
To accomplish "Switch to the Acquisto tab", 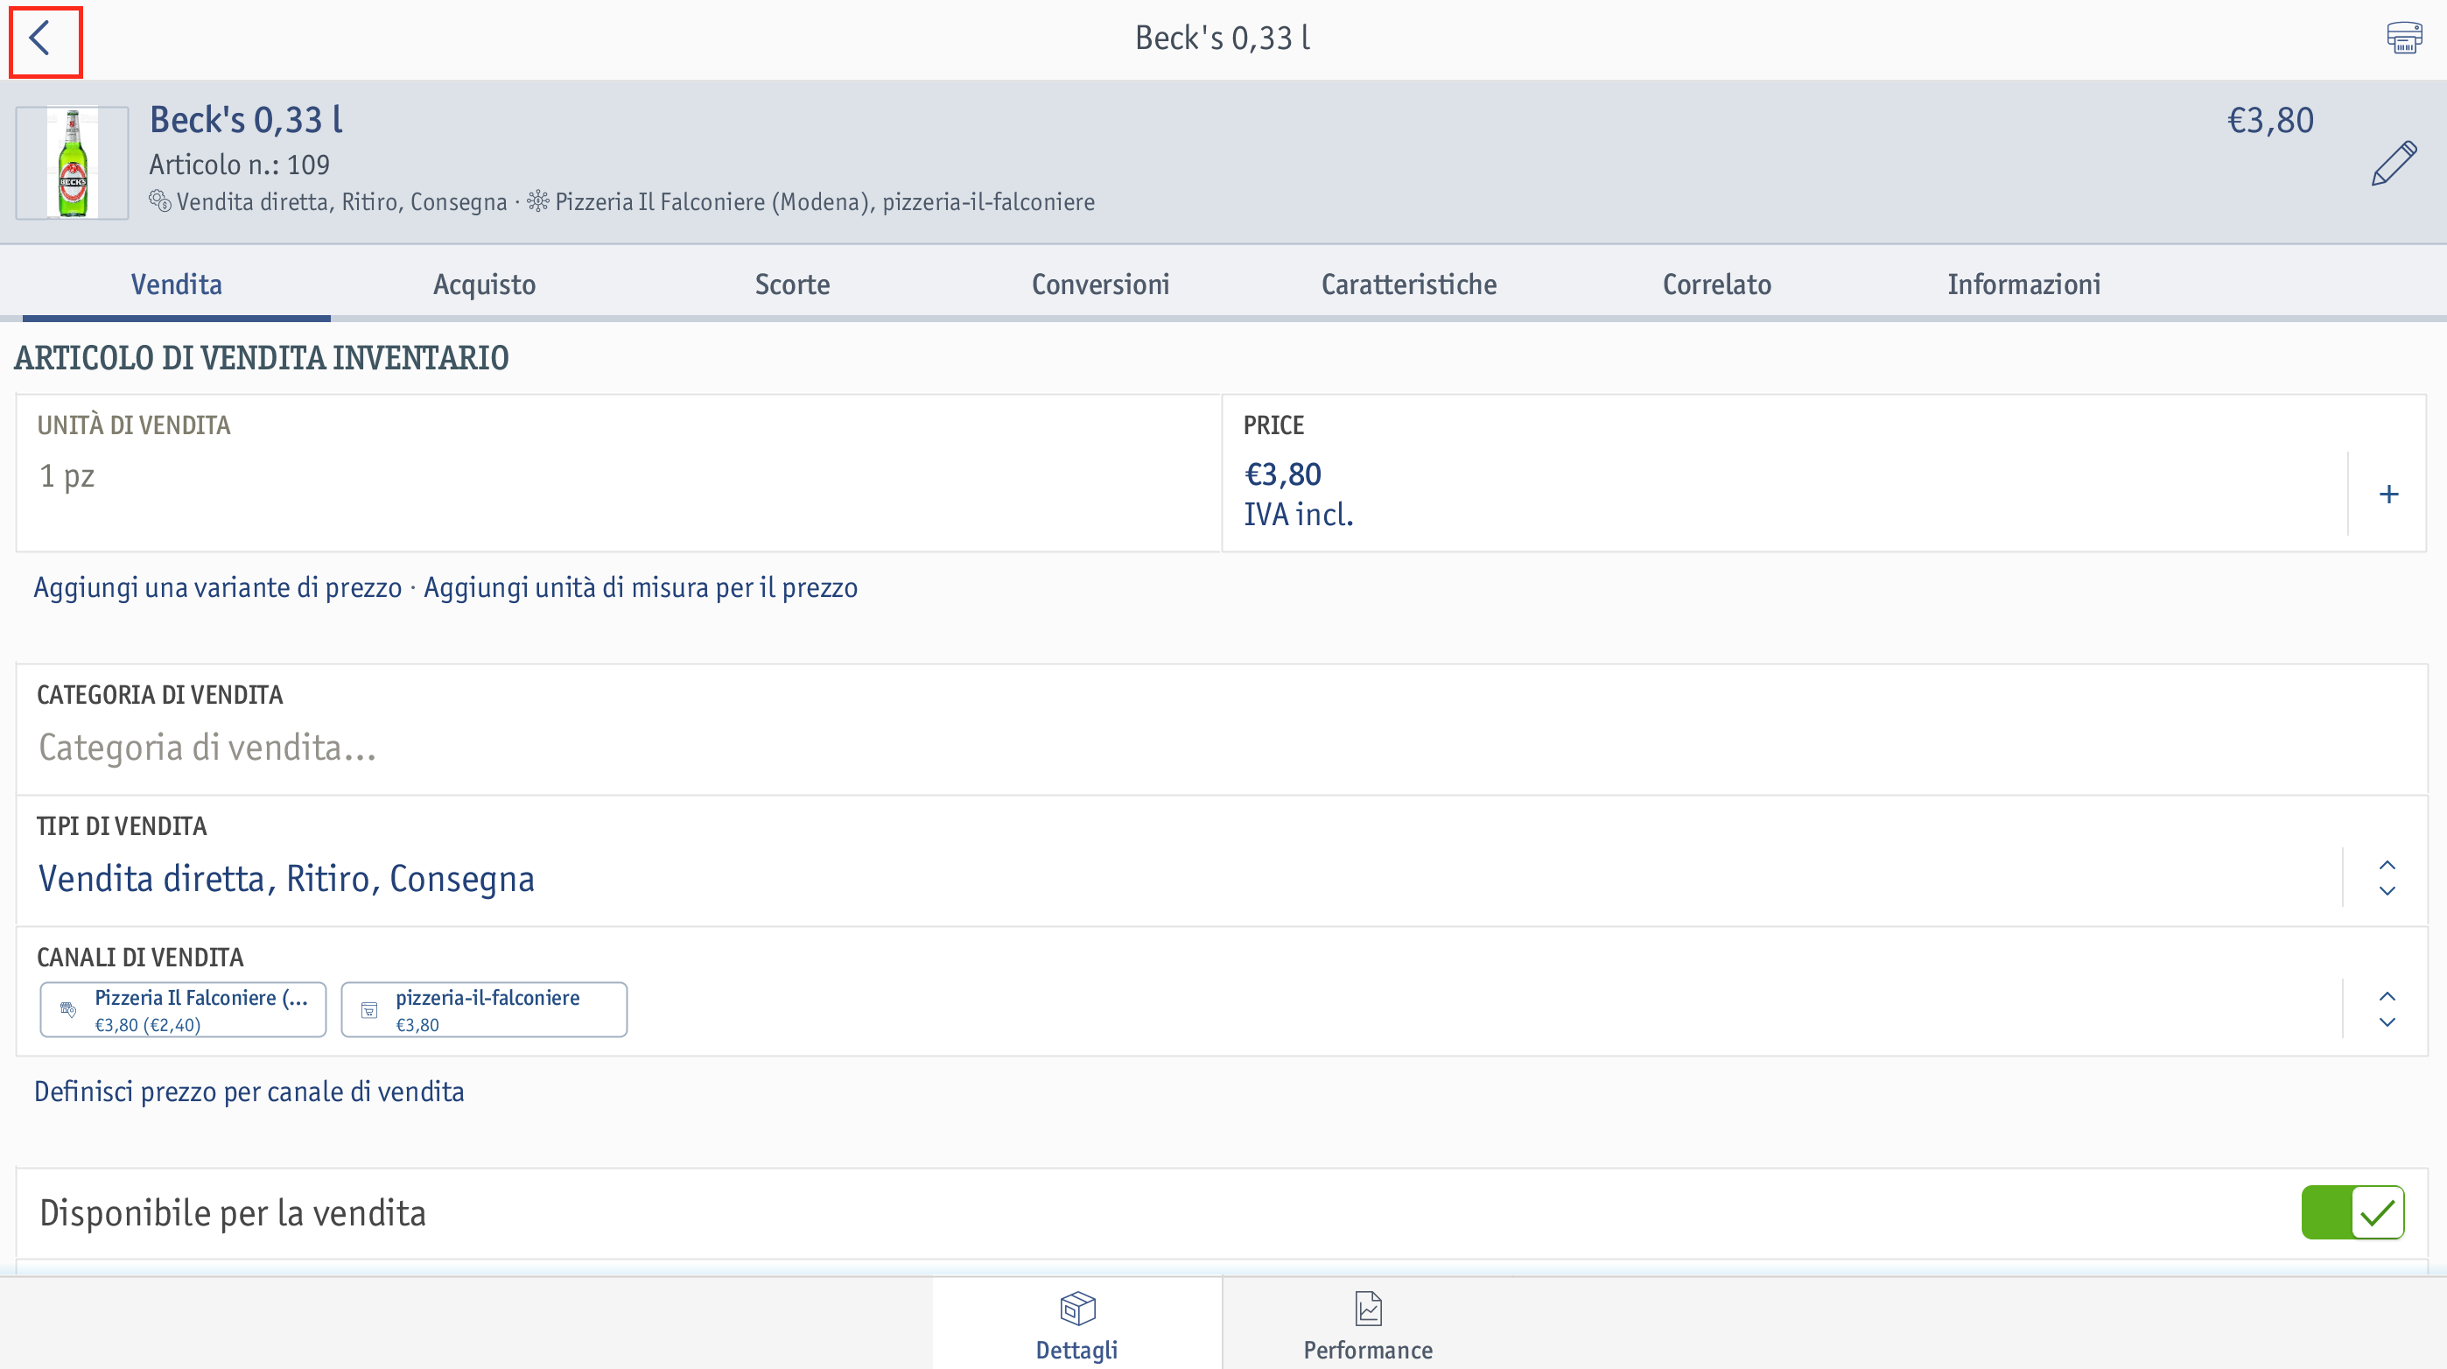I will click(x=485, y=284).
